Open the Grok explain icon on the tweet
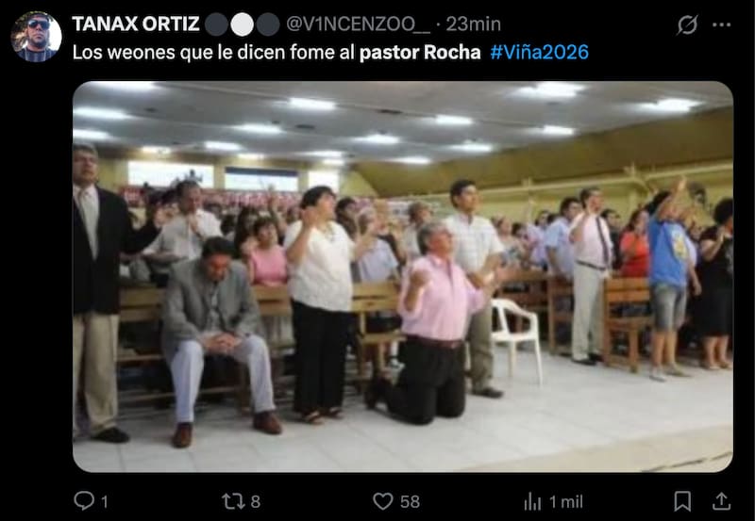 687,24
